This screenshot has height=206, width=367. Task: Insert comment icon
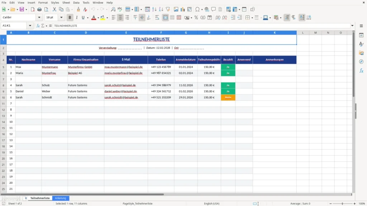[214, 9]
